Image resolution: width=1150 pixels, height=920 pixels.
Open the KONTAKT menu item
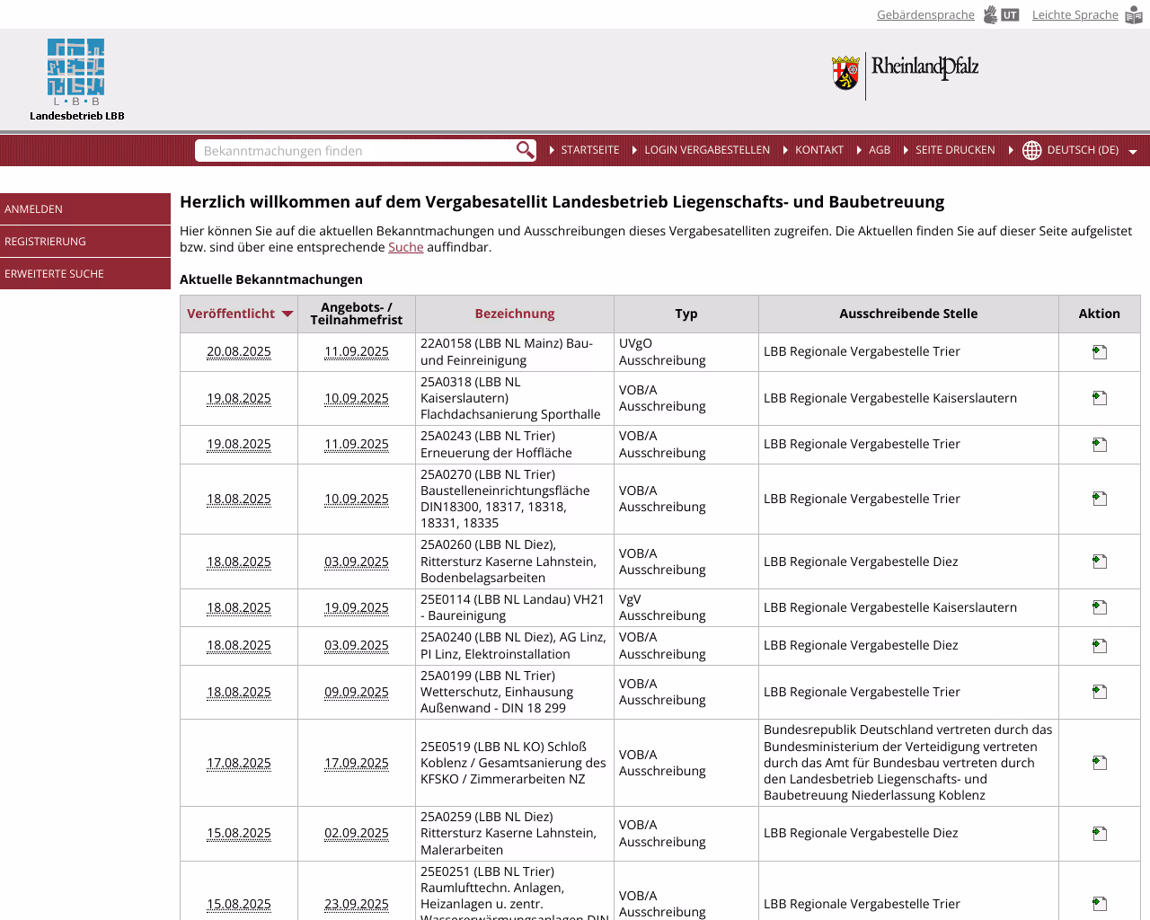coord(818,150)
